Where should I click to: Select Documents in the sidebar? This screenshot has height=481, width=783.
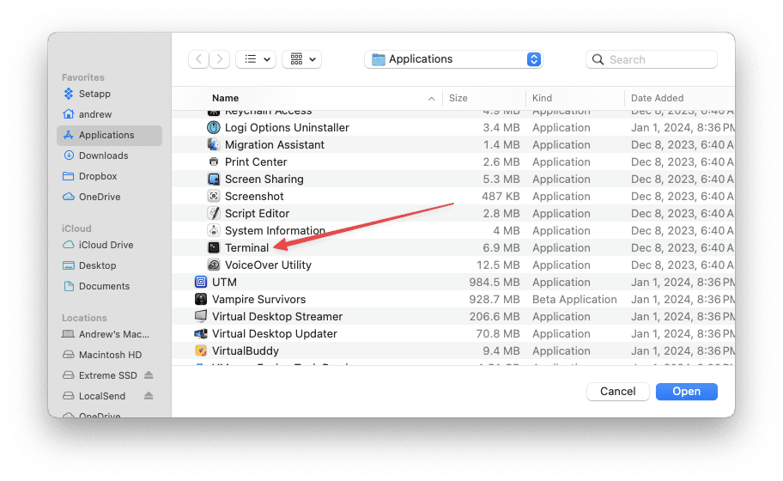[x=109, y=286]
